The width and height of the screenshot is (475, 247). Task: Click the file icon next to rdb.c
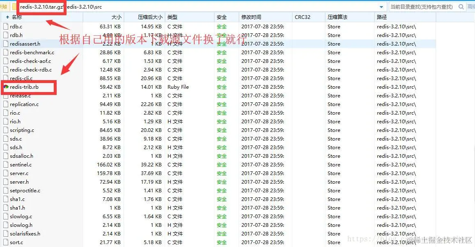[x=5, y=26]
